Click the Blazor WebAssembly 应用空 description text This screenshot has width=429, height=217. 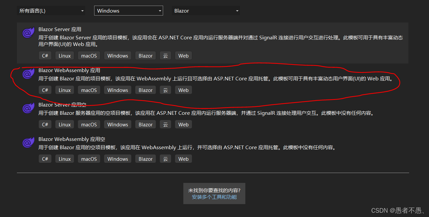pos(188,148)
